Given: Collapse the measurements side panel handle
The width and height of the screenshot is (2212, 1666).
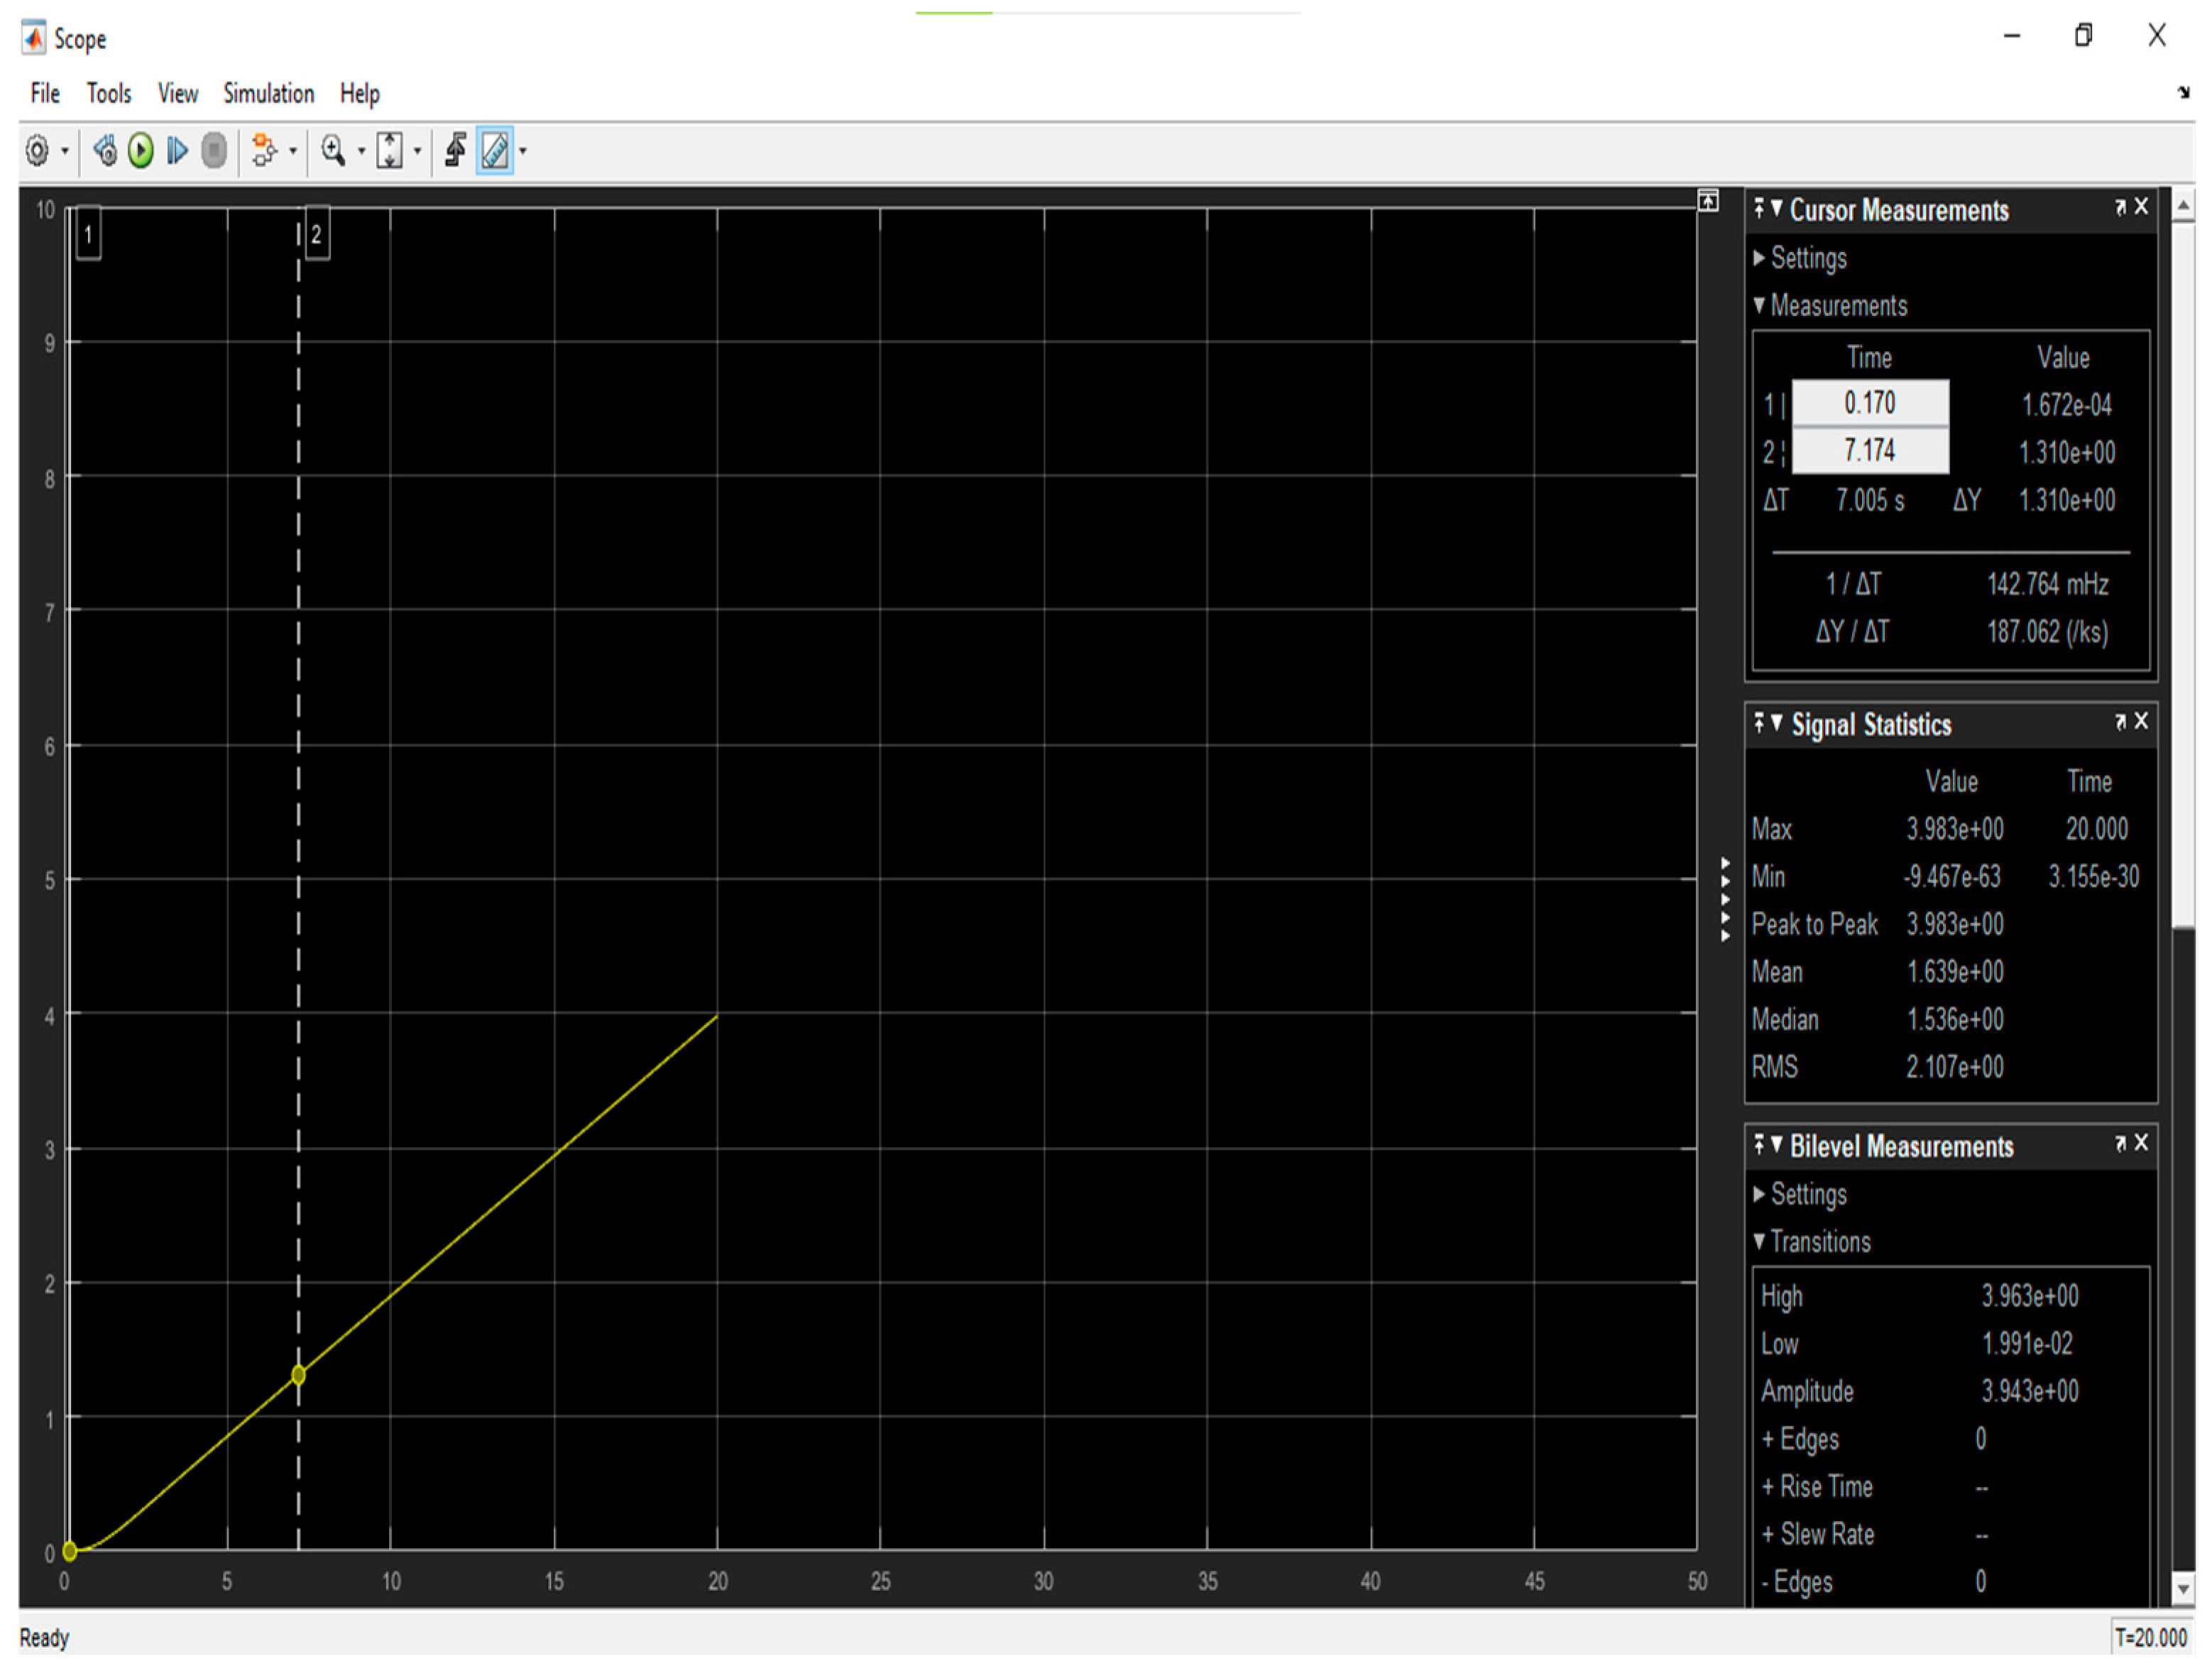Looking at the screenshot, I should (x=1725, y=899).
